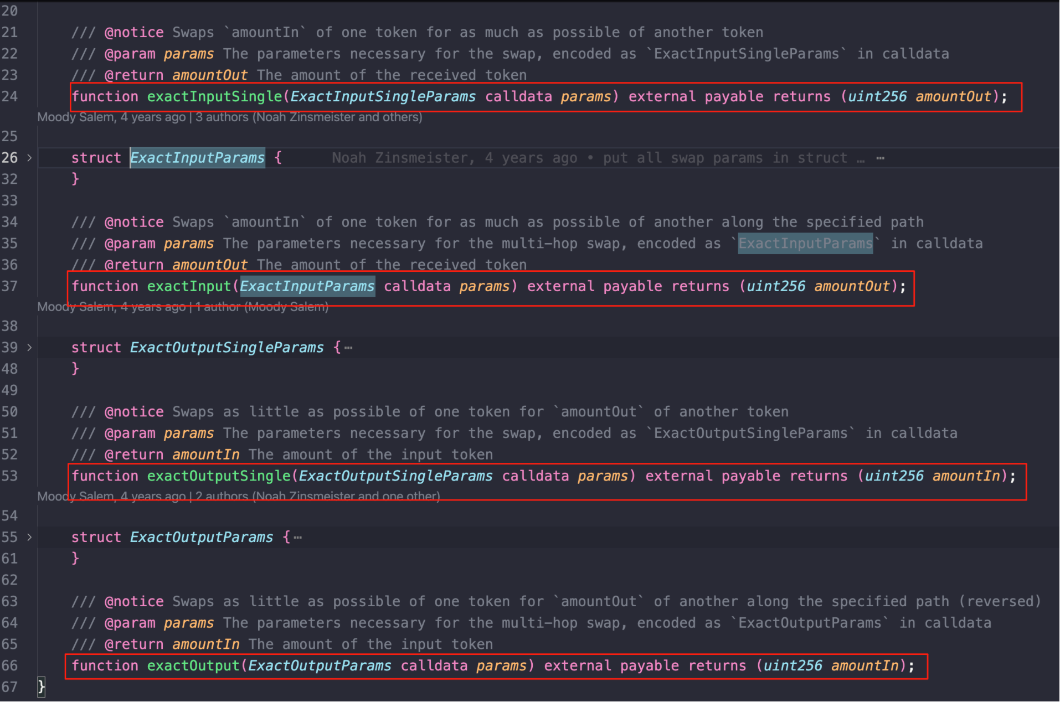Expand the ExactOutputSingleParams struct fold arrow
1060x702 pixels.
[x=29, y=348]
